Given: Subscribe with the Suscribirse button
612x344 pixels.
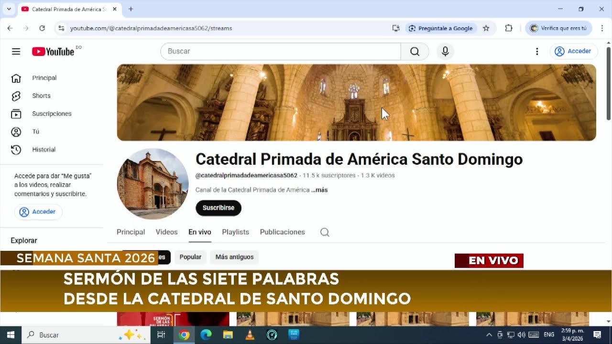Looking at the screenshot, I should pyautogui.click(x=219, y=208).
